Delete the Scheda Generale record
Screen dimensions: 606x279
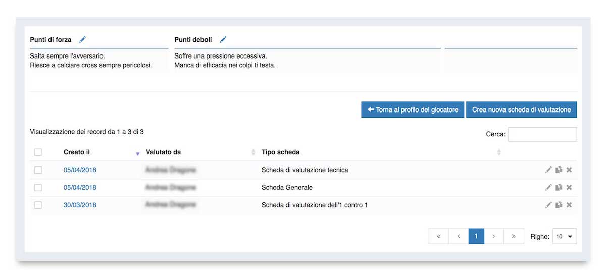point(569,188)
